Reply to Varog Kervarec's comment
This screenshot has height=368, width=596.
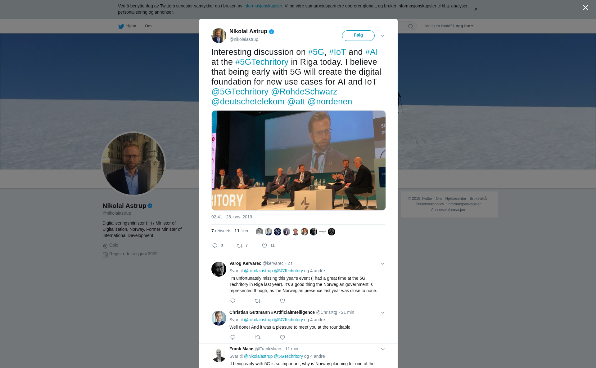click(x=233, y=301)
